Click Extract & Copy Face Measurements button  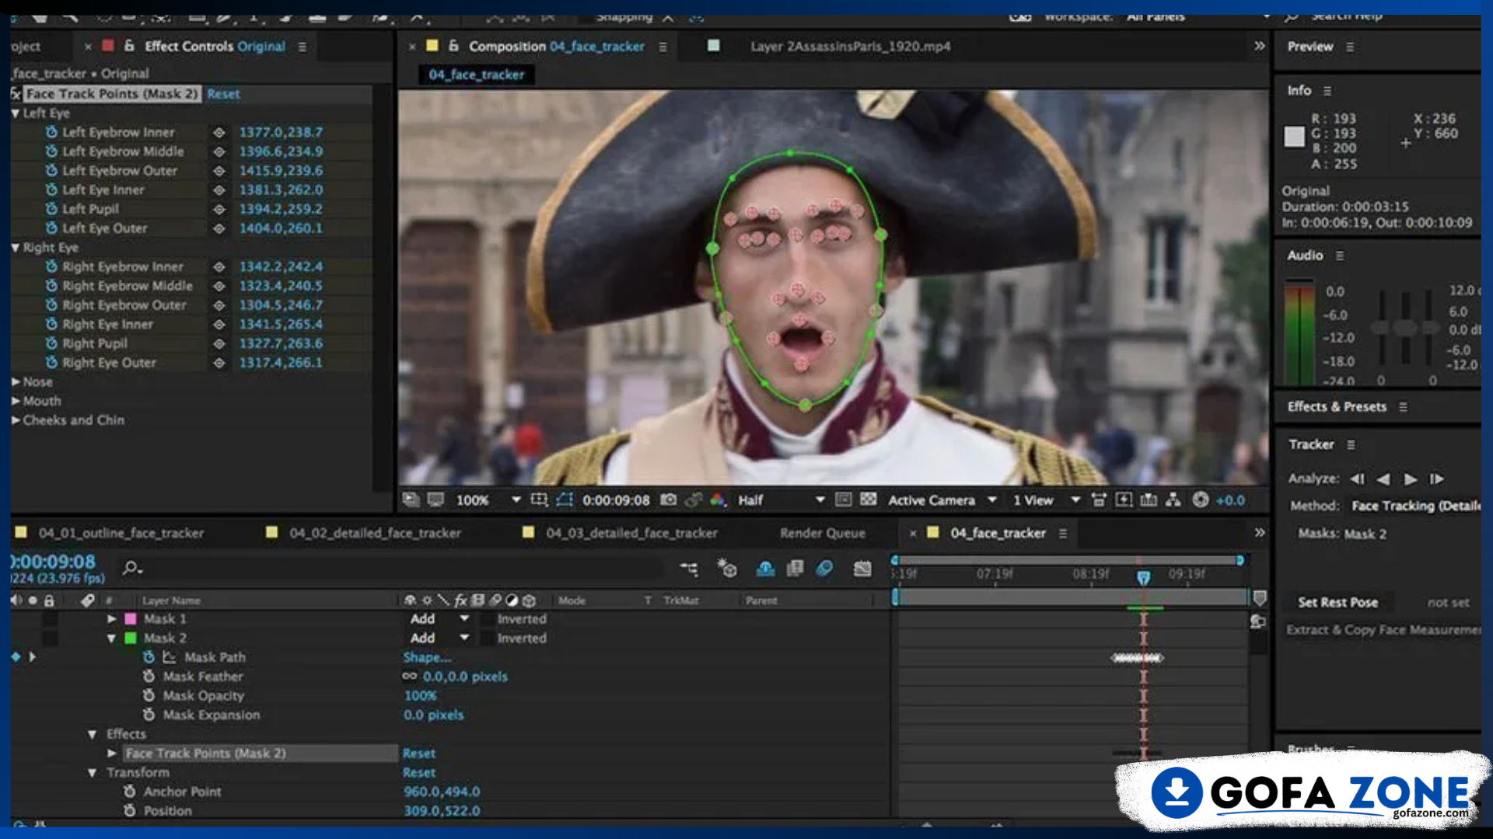[1383, 630]
